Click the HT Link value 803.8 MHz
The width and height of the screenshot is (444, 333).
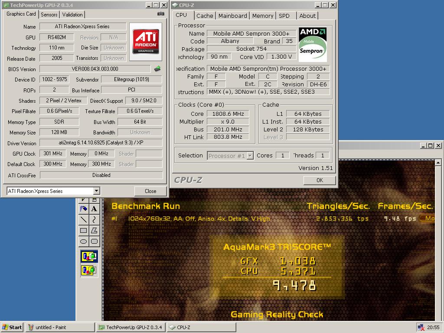click(228, 137)
